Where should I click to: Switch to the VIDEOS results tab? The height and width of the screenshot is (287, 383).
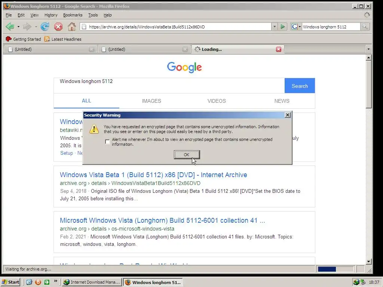[217, 101]
